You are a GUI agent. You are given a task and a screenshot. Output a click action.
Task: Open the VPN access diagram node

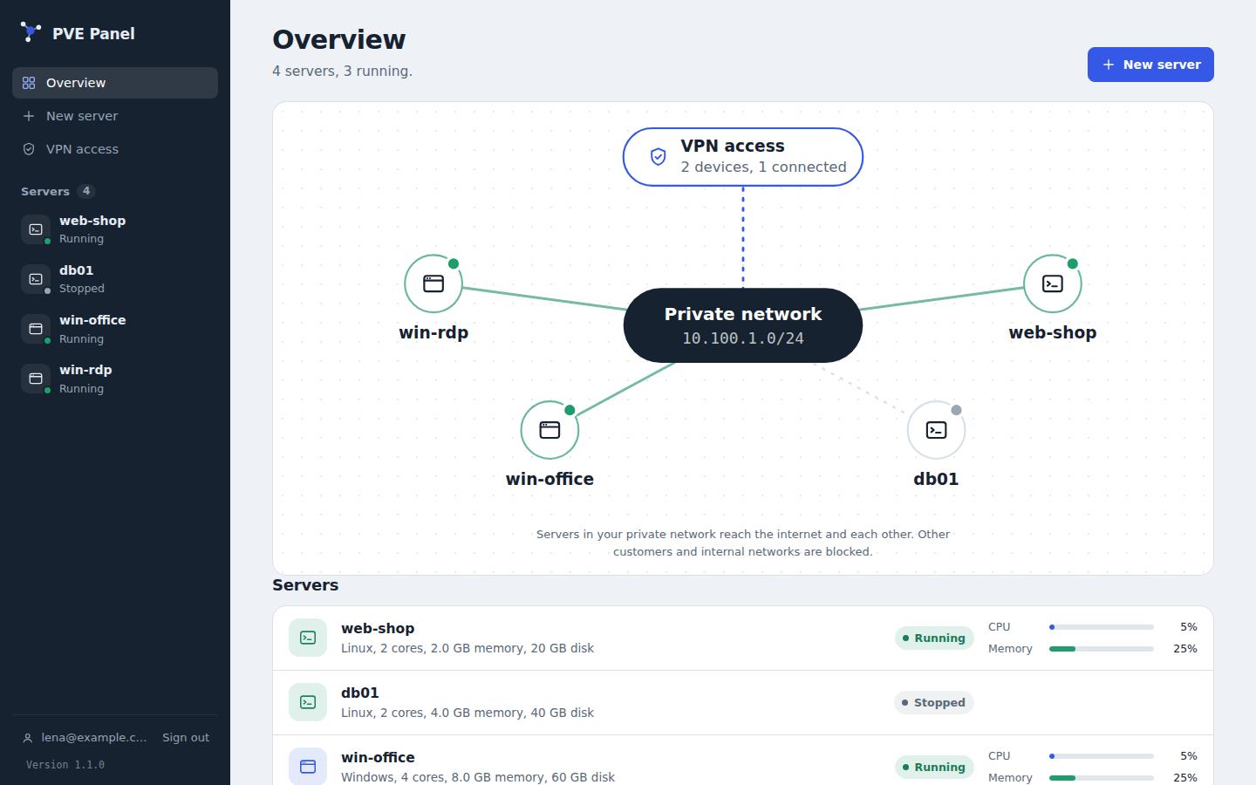point(743,157)
